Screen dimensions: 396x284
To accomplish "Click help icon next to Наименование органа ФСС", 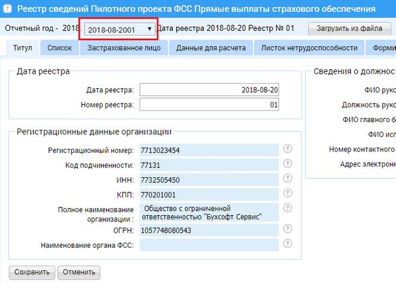I will [x=287, y=246].
